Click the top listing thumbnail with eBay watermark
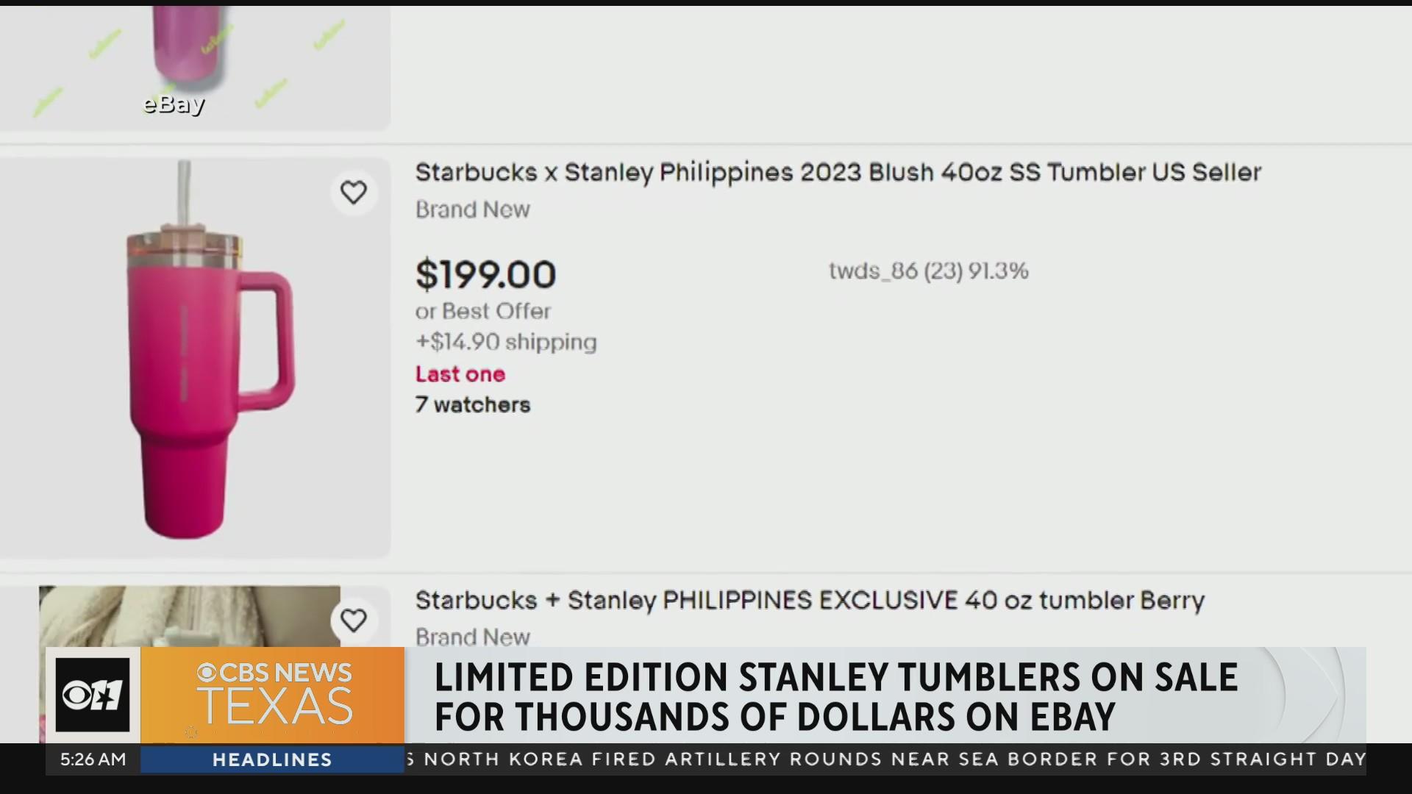The height and width of the screenshot is (794, 1412). tap(195, 68)
